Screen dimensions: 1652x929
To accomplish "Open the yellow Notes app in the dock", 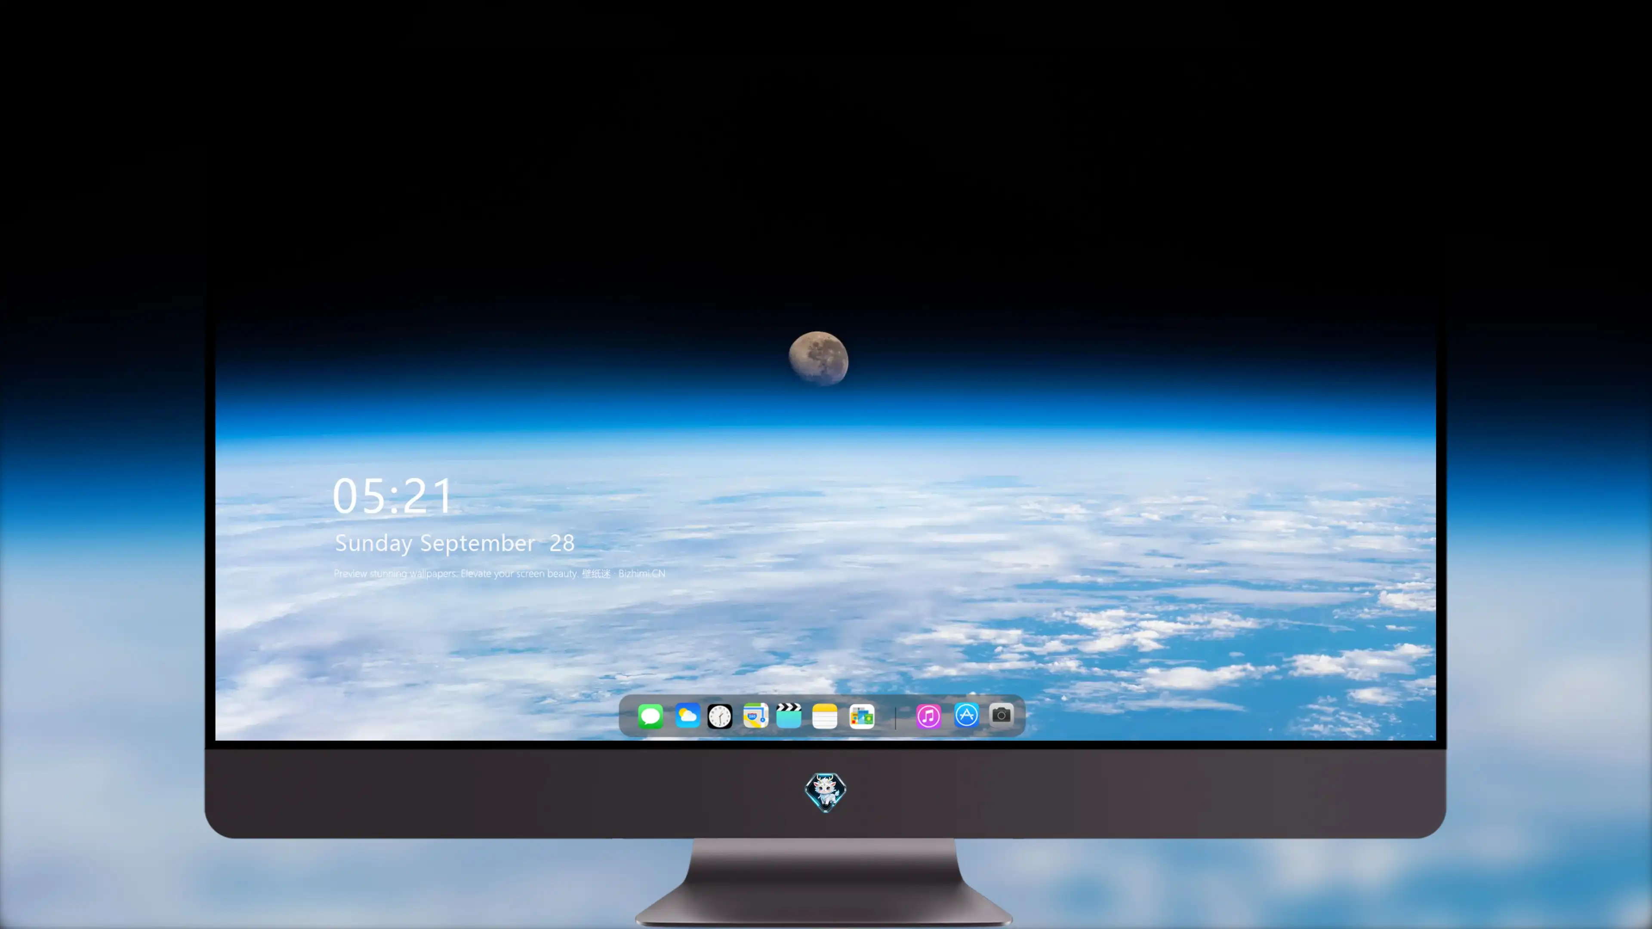I will pyautogui.click(x=825, y=716).
